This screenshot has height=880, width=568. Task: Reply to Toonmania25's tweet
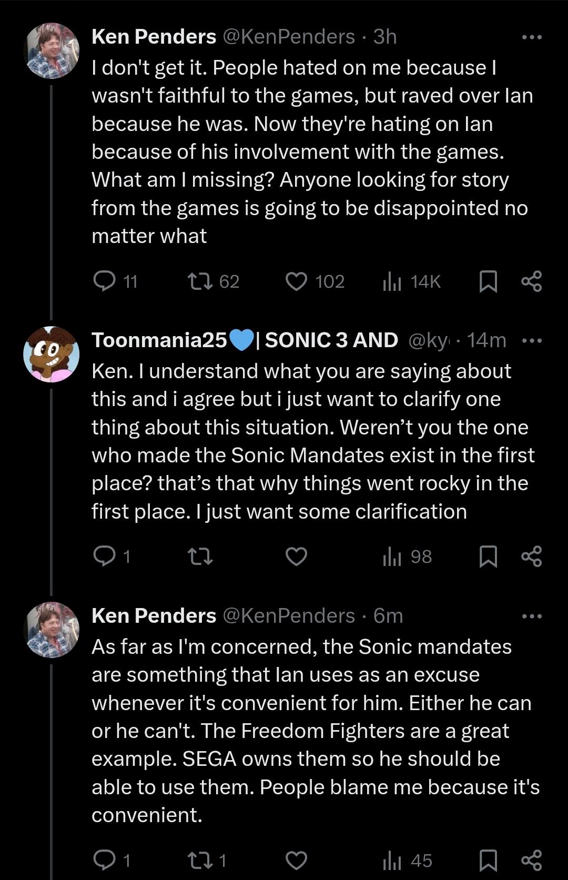click(104, 556)
